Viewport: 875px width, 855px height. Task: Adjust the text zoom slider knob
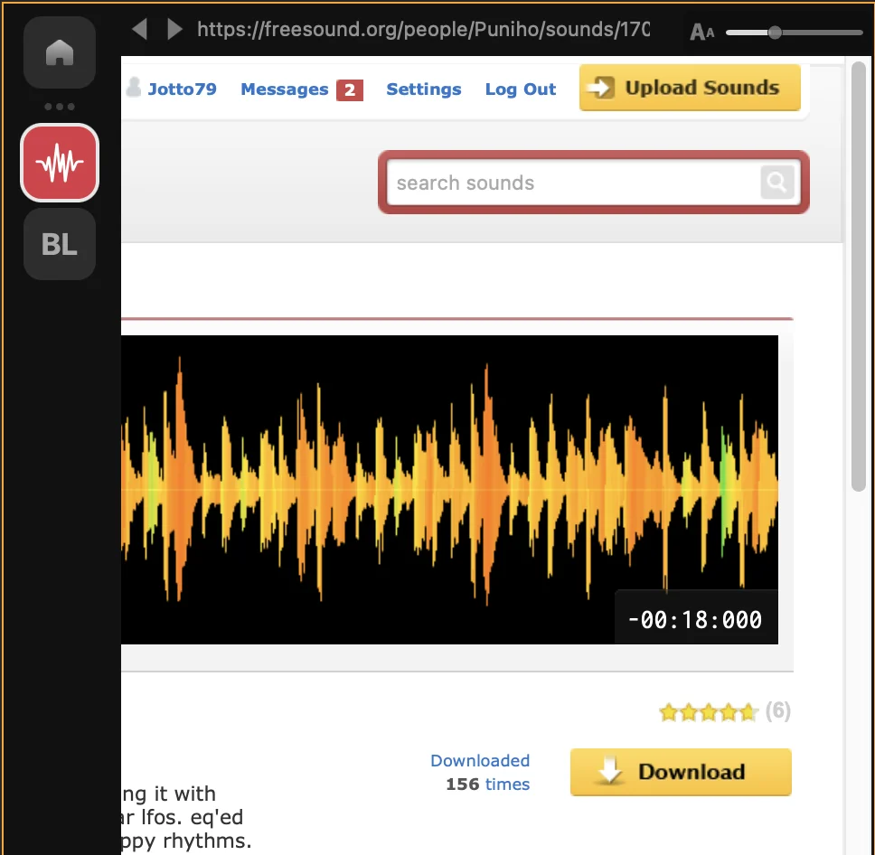point(775,33)
